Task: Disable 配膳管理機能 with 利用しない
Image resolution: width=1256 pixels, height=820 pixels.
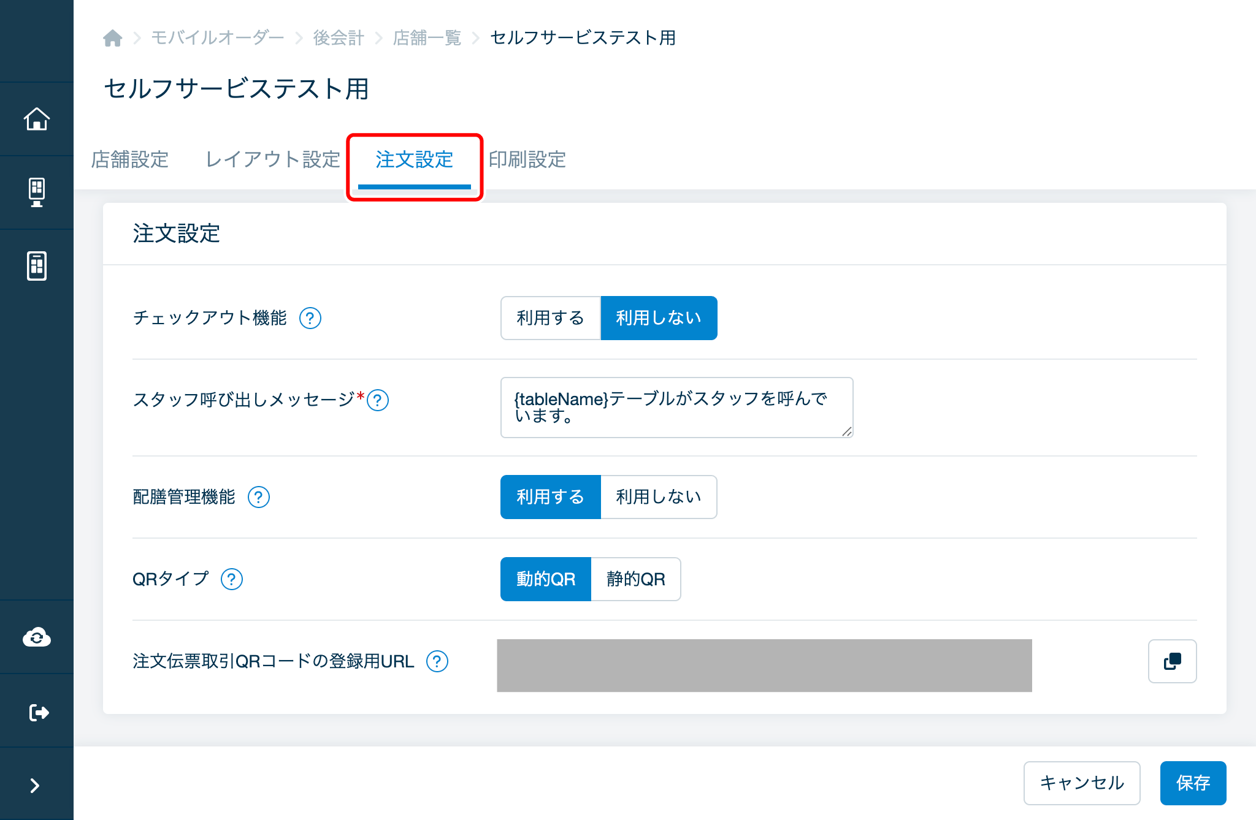Action: (658, 497)
